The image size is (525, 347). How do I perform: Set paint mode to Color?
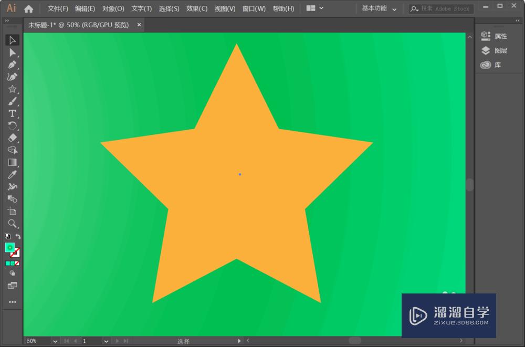8,264
